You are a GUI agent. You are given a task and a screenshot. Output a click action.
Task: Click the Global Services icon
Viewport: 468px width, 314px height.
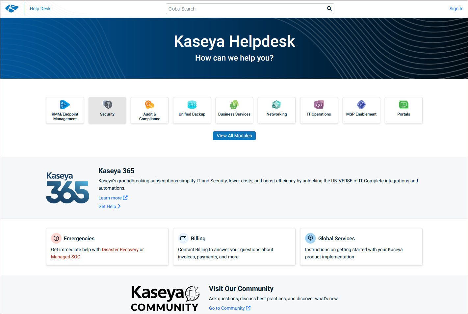coord(310,238)
